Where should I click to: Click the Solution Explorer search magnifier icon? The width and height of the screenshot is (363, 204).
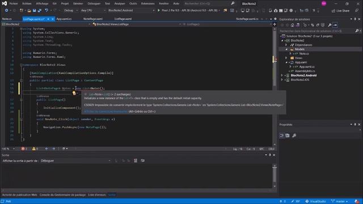pyautogui.click(x=357, y=31)
